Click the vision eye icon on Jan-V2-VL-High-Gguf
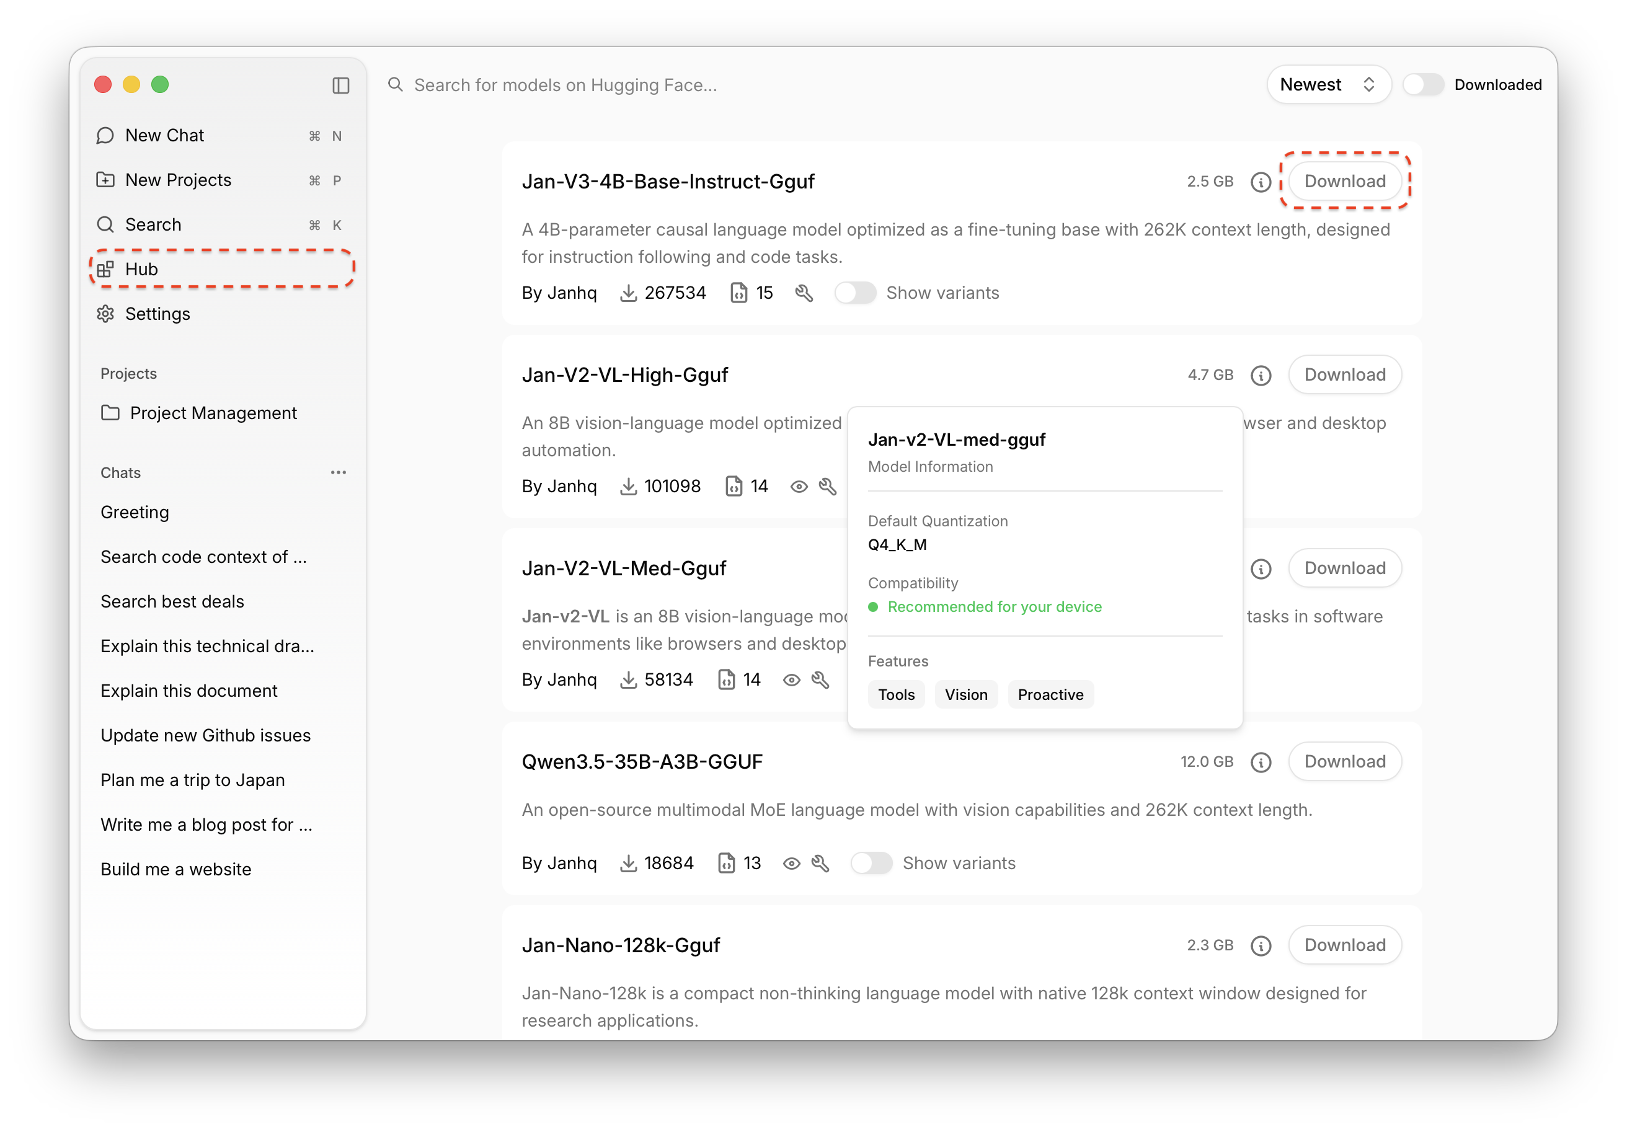Image resolution: width=1627 pixels, height=1132 pixels. pyautogui.click(x=799, y=487)
